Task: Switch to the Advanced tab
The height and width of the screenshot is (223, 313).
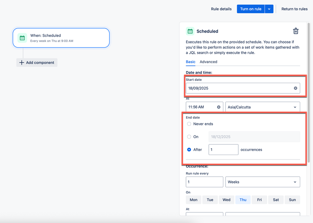Action: pos(208,62)
